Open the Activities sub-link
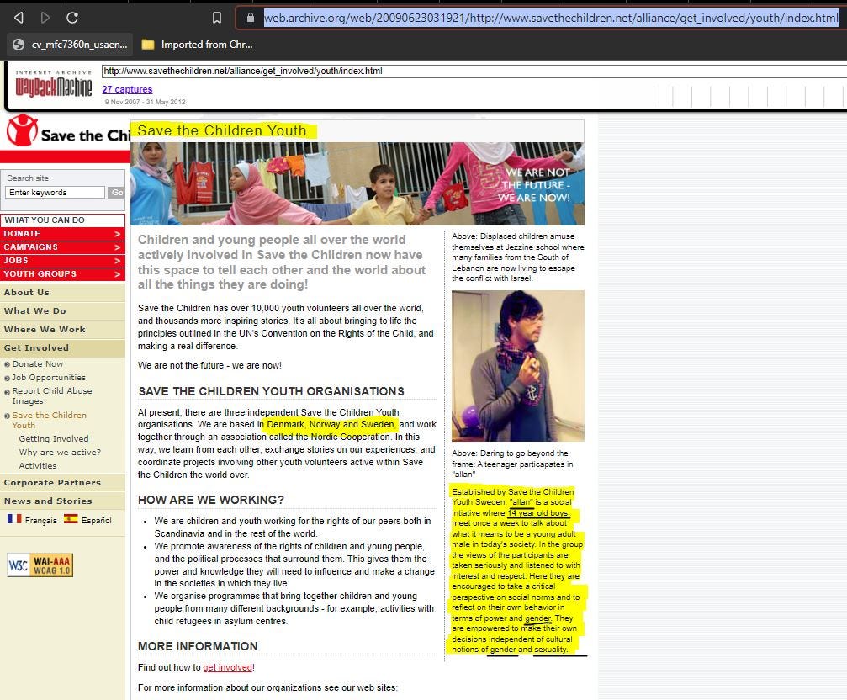 pos(37,465)
